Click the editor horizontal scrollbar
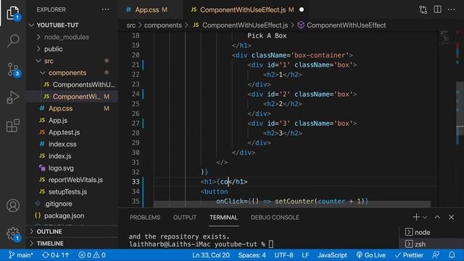Image resolution: width=464 pixels, height=261 pixels. 292,204
